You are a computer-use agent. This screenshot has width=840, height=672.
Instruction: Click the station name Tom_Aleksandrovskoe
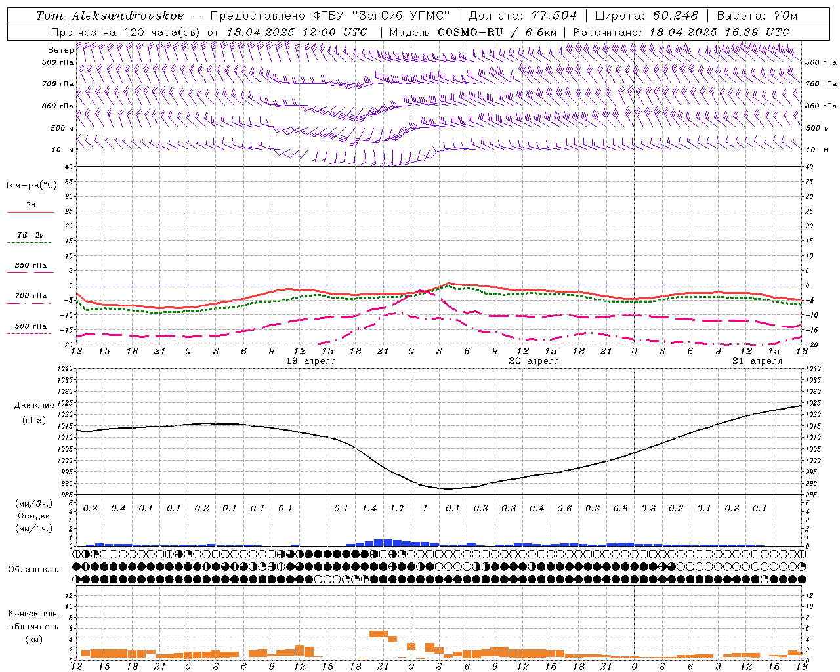point(110,16)
